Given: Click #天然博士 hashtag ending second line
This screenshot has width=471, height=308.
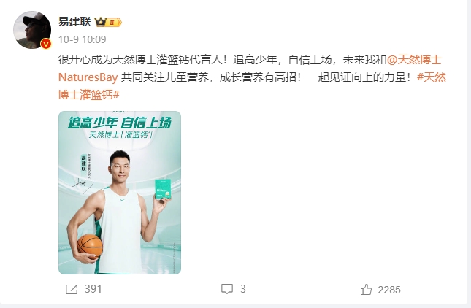Looking at the screenshot, I should click(x=432, y=77).
